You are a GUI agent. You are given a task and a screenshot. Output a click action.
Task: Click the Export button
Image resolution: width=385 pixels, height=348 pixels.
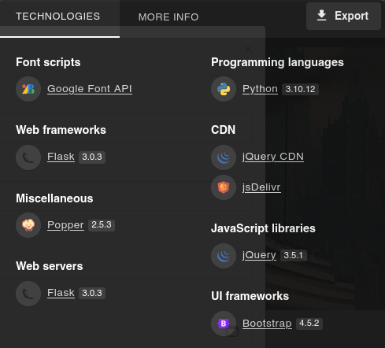coord(343,16)
